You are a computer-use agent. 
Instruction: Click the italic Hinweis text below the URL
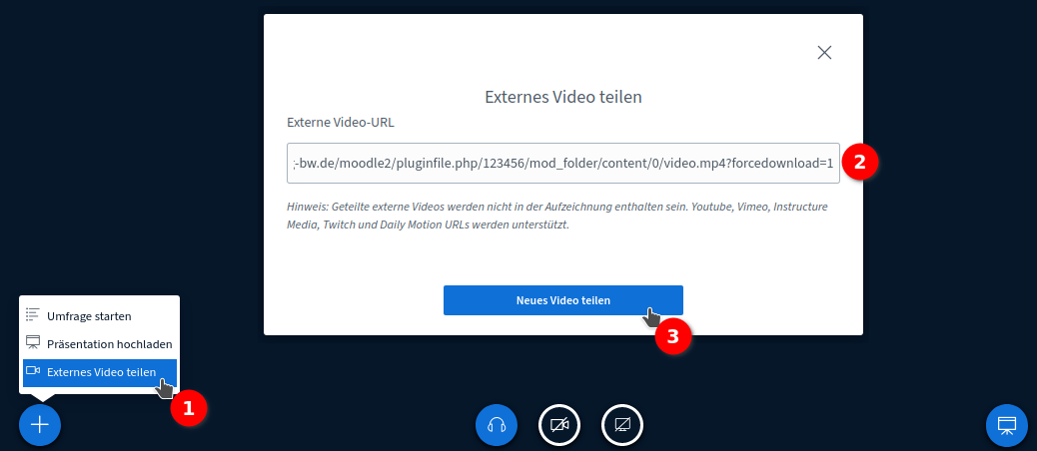click(556, 216)
